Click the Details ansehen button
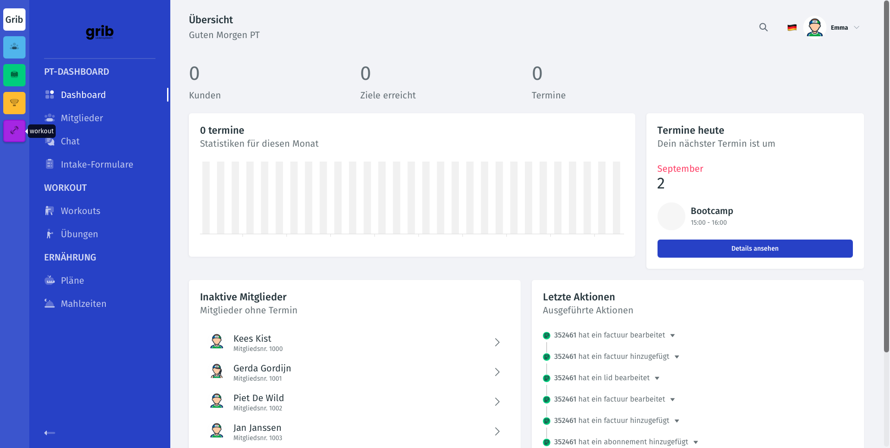890x448 pixels. pos(755,248)
